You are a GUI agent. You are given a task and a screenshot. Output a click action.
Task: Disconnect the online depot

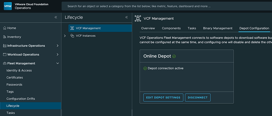click(x=198, y=98)
